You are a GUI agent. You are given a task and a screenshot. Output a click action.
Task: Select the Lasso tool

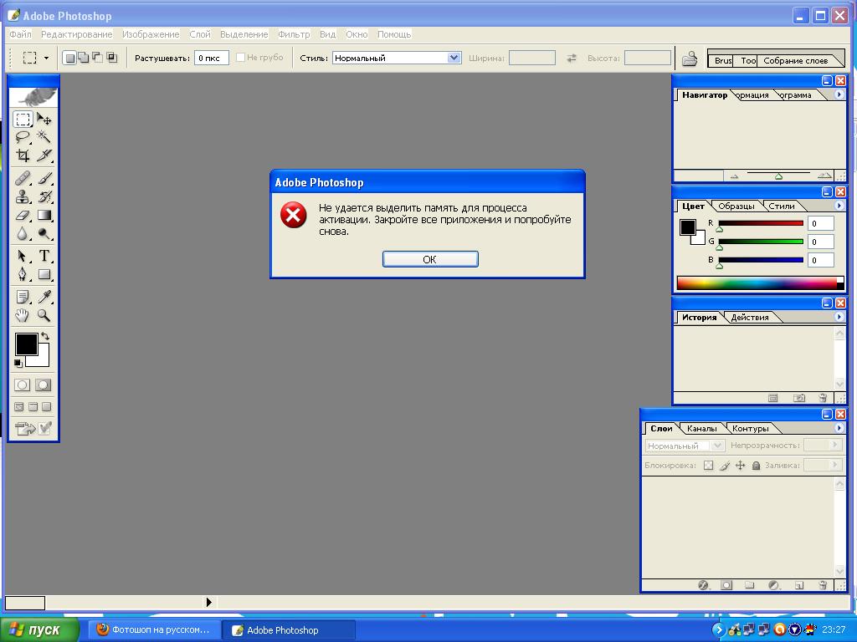pos(23,136)
